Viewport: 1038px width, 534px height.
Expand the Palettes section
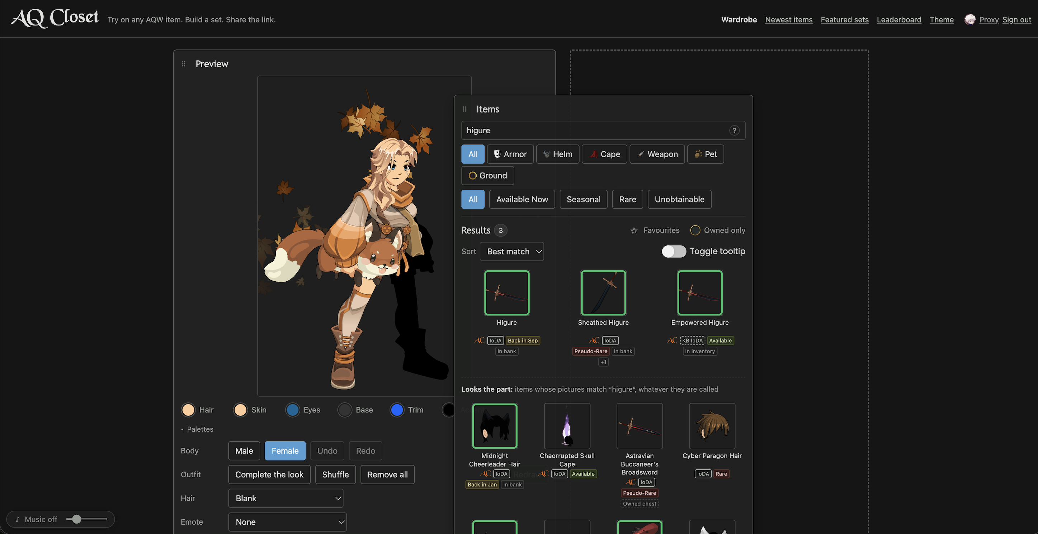click(x=197, y=429)
